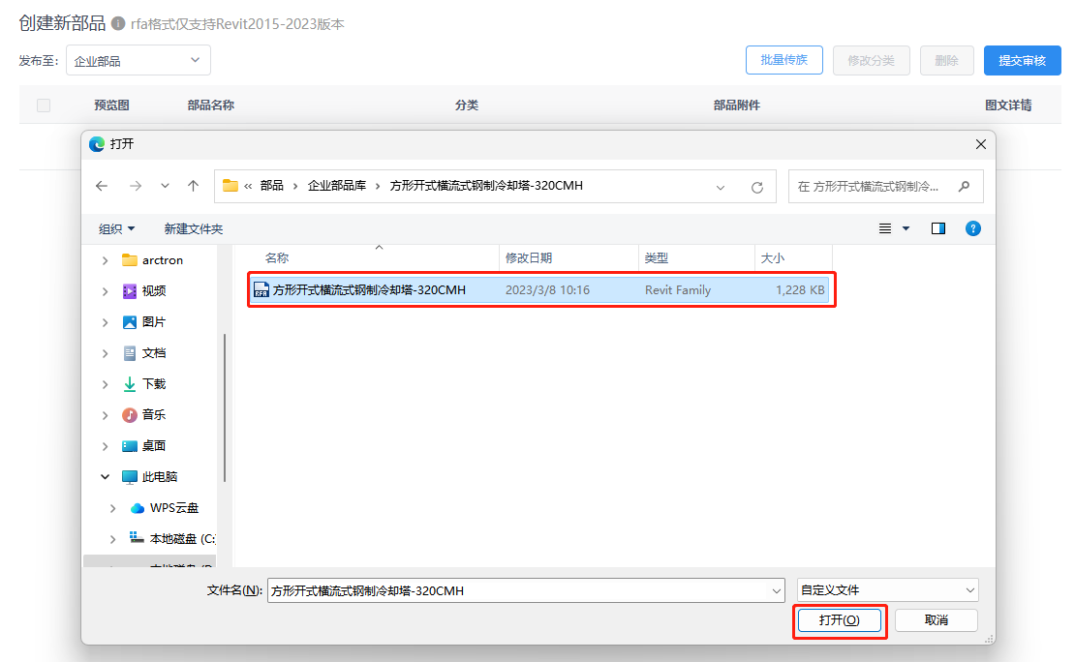
Task: Click 企业部品库 in the breadcrumb path
Action: click(x=337, y=186)
